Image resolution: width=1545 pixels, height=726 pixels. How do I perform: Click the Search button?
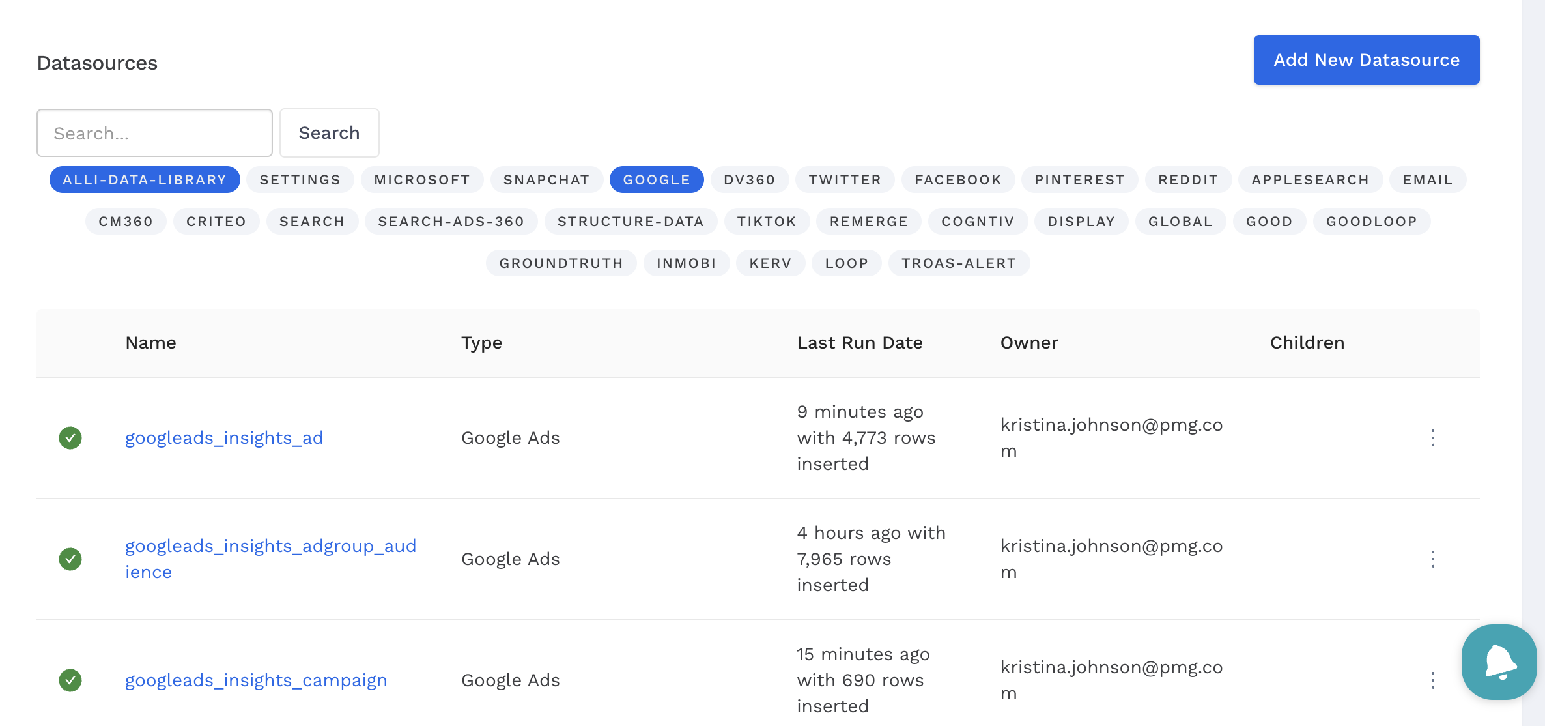point(329,133)
